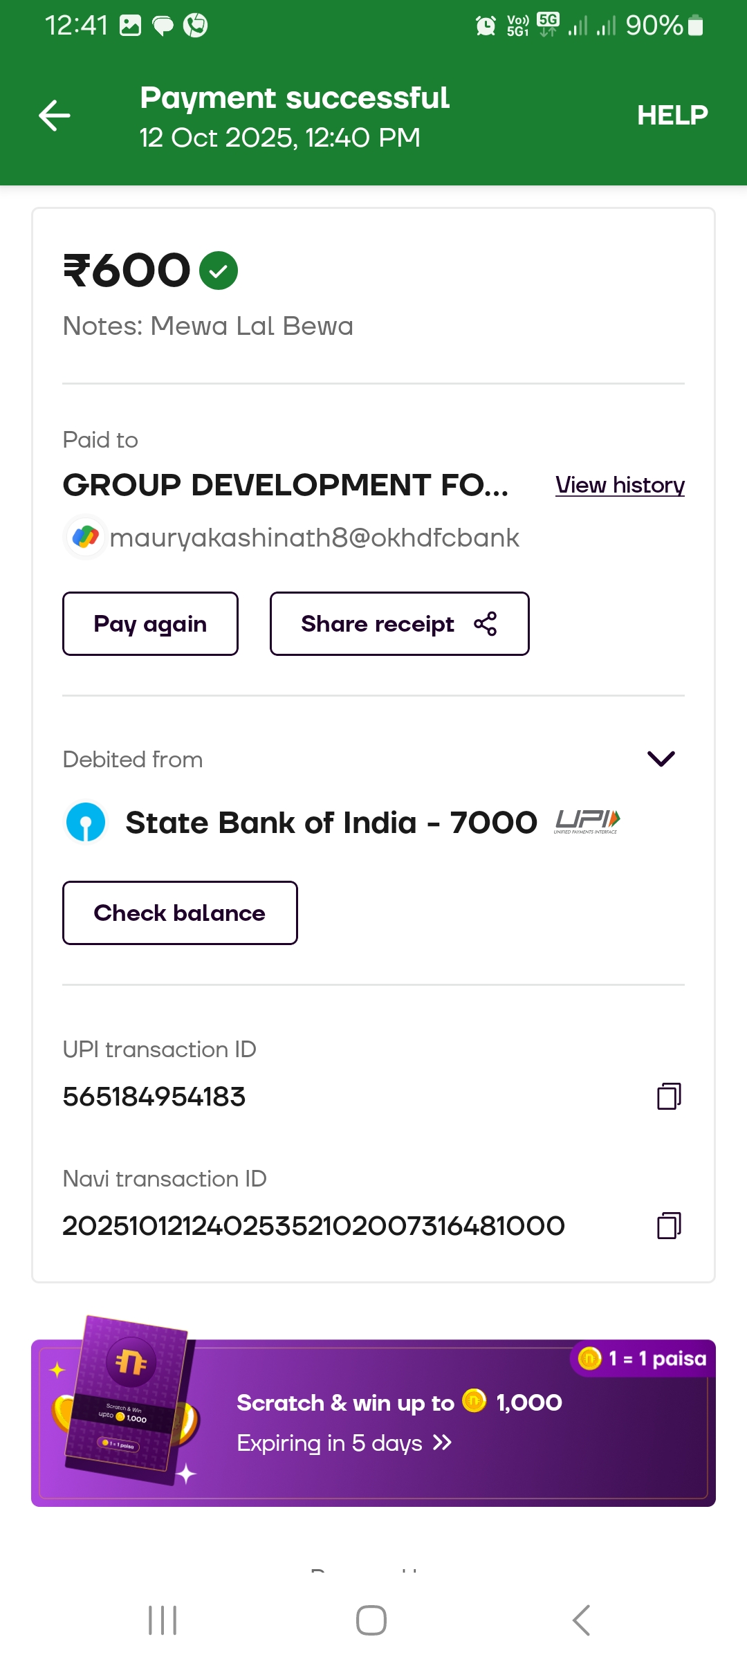Open recent apps from navigation bar
747x1666 pixels.
coord(163,1620)
